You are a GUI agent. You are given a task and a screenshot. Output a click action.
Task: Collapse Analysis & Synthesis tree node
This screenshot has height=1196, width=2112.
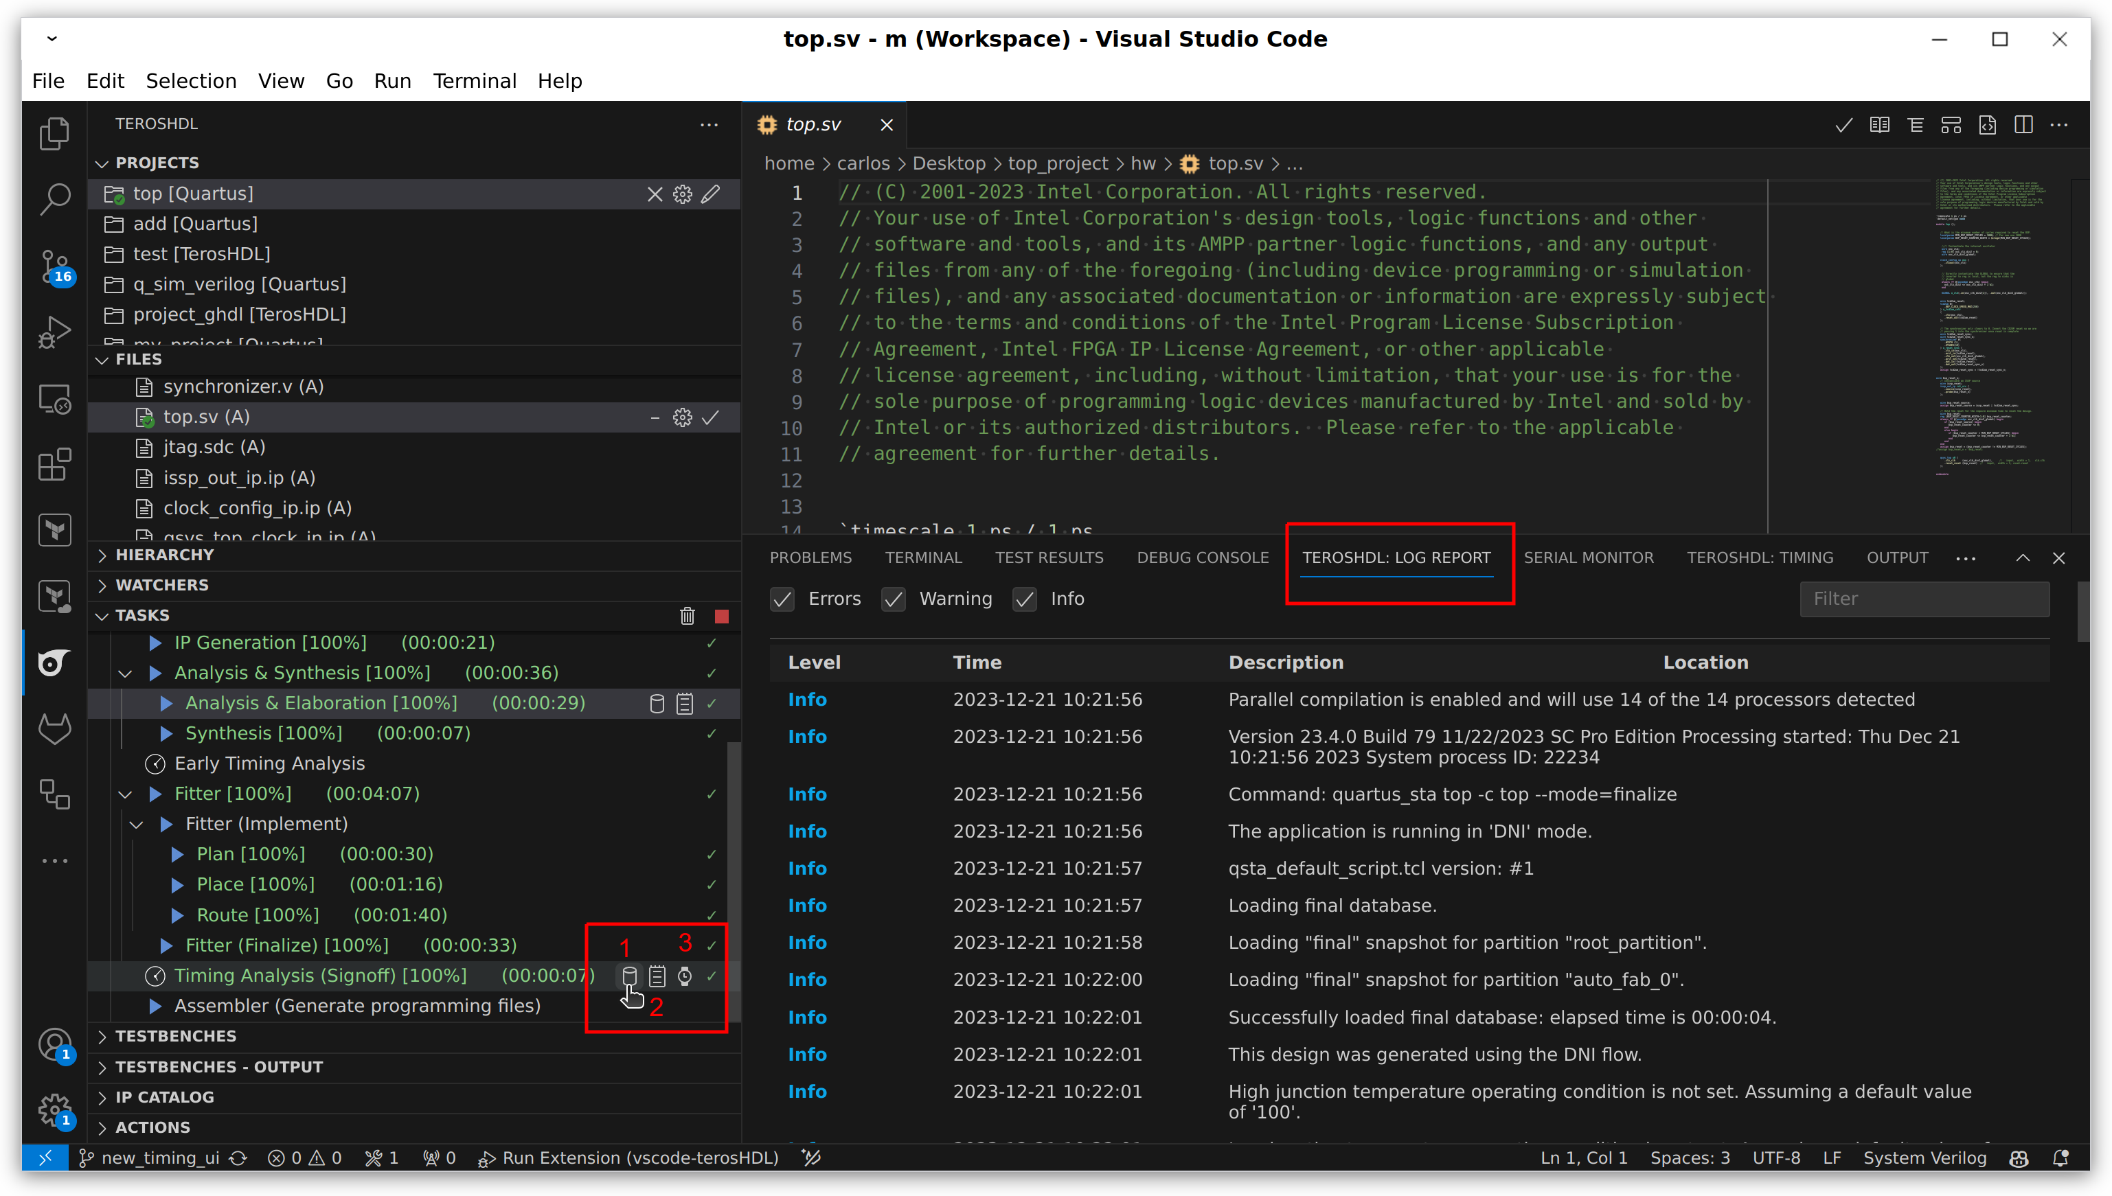125,673
